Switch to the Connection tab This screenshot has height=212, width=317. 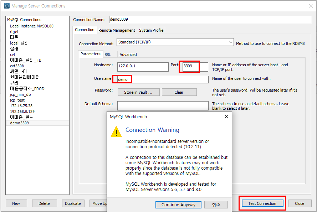click(85, 30)
